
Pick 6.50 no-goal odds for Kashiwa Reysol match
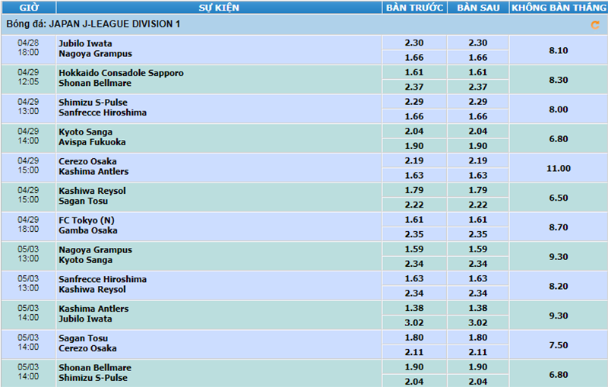(x=558, y=198)
